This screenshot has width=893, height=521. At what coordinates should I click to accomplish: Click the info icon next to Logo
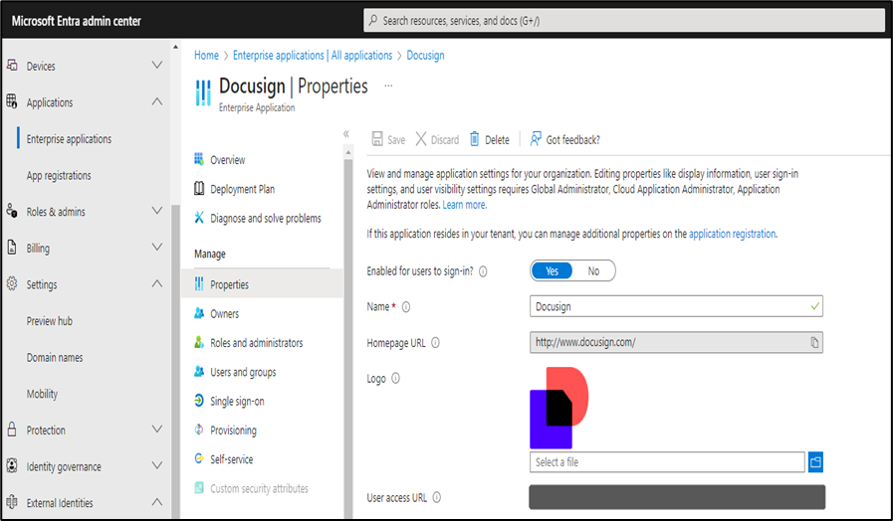pyautogui.click(x=396, y=379)
